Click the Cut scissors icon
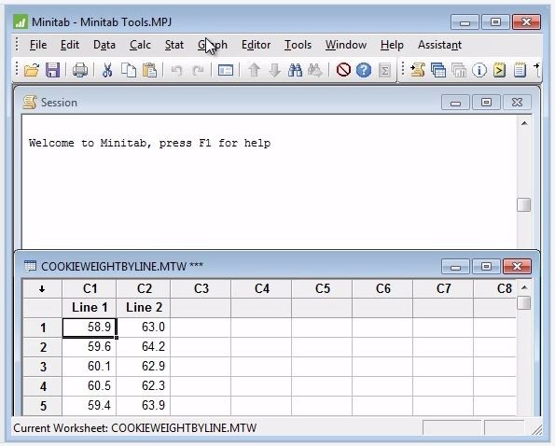The image size is (555, 446). point(107,70)
